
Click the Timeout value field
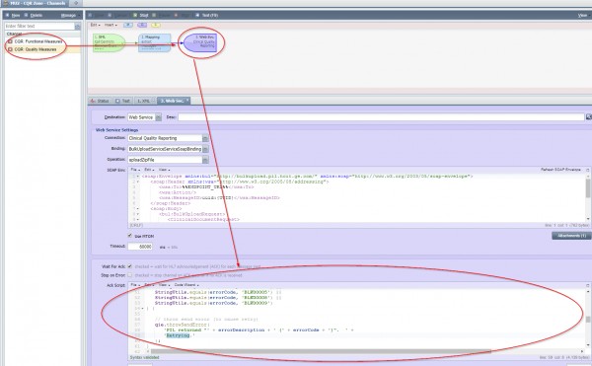[x=140, y=247]
